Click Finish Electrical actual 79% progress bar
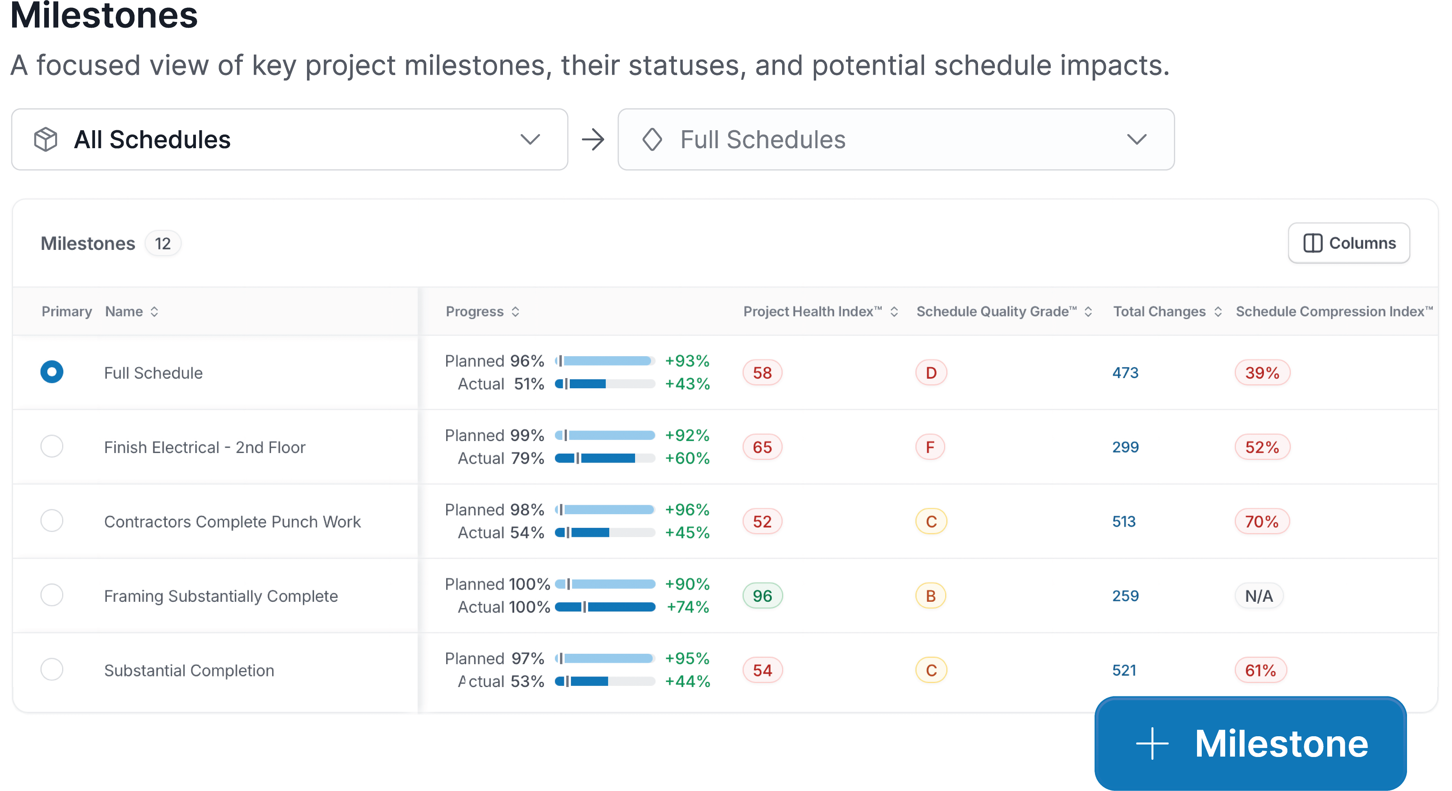Viewport: 1452px width, 791px height. pyautogui.click(x=605, y=458)
